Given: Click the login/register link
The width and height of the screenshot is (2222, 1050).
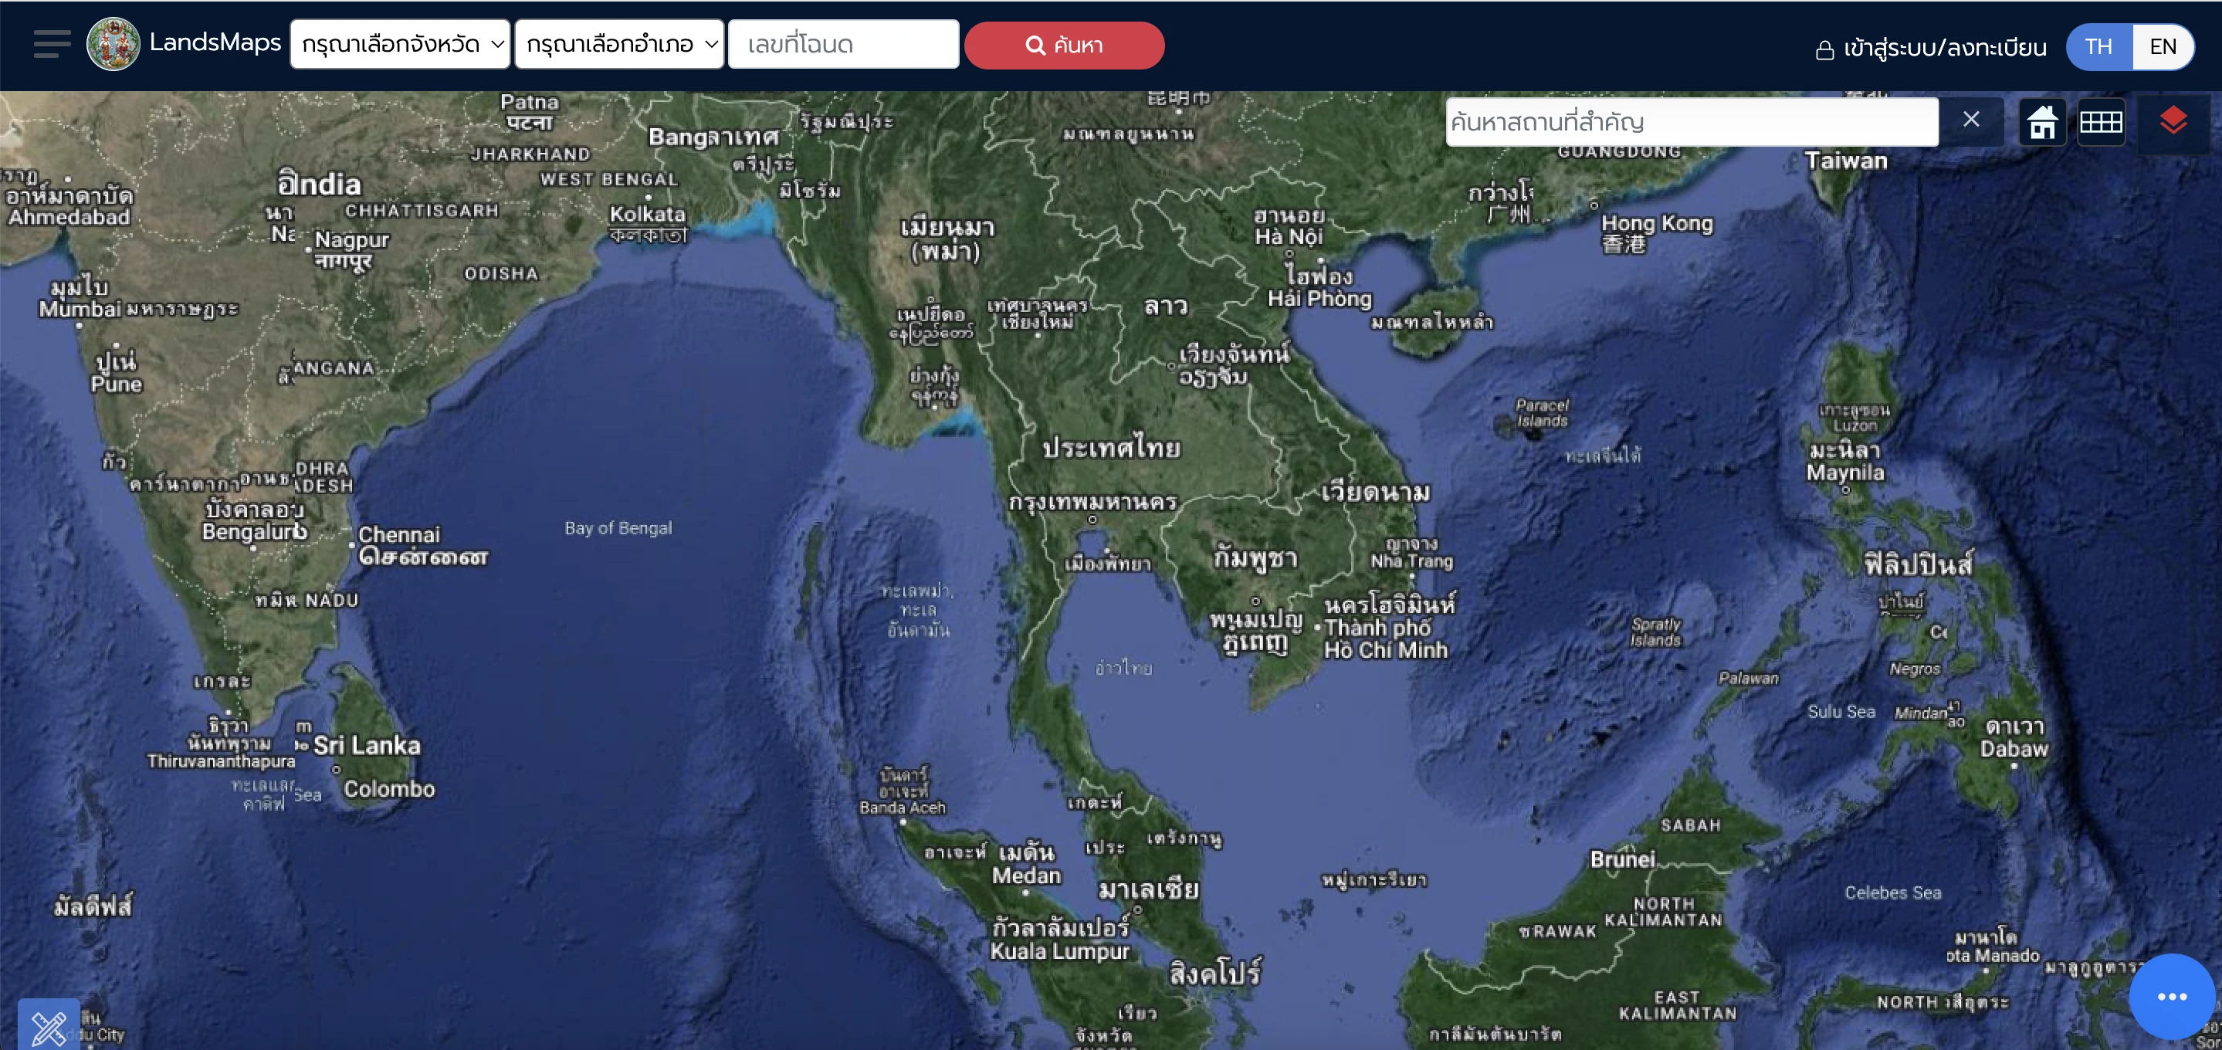Looking at the screenshot, I should pos(1944,47).
